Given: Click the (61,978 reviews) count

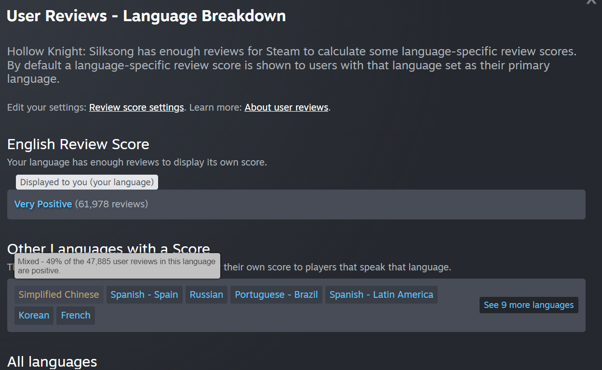Looking at the screenshot, I should coord(111,204).
